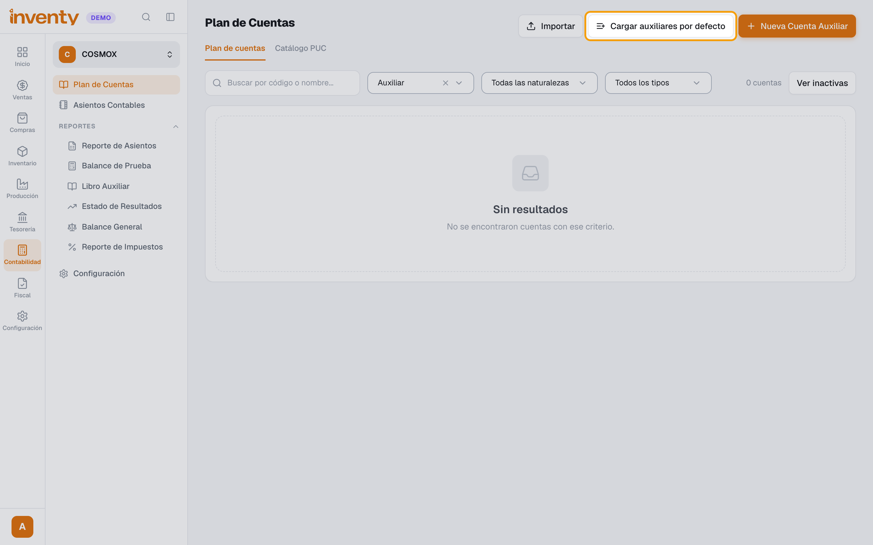The image size is (873, 545).
Task: Open the Inventario module
Action: [x=22, y=156]
